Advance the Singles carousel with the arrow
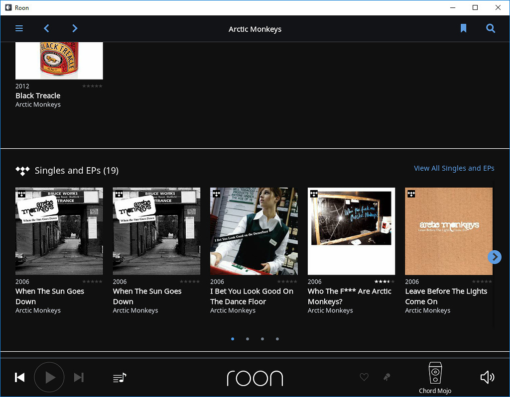Screen dimensions: 510x397 (494, 257)
